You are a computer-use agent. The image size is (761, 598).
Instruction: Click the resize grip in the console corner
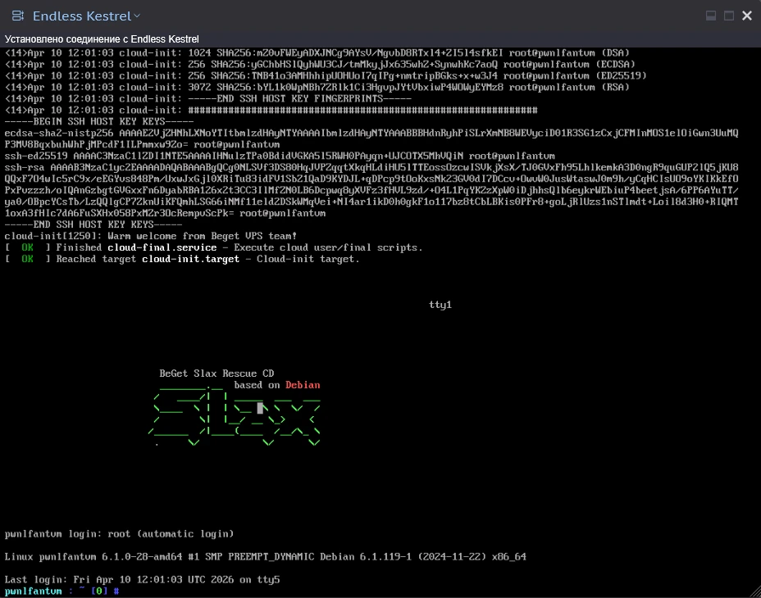[x=755, y=591]
